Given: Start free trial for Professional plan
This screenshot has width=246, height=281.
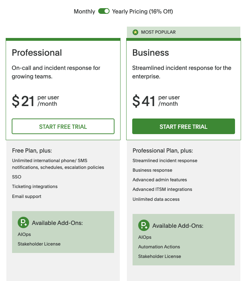Looking at the screenshot, I should pyautogui.click(x=63, y=127).
